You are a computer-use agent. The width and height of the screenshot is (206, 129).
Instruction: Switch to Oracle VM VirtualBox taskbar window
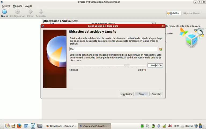click(95, 126)
